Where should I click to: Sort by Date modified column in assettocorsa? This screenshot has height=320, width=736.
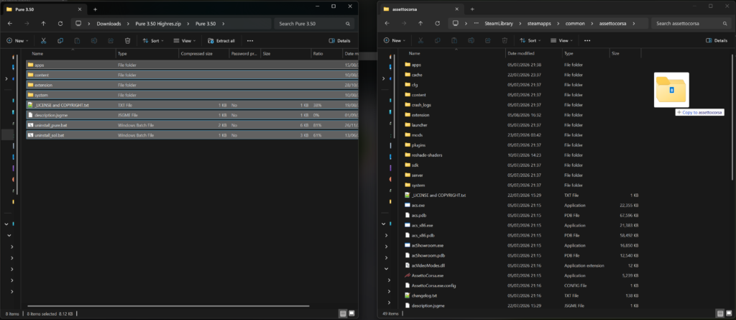click(x=534, y=53)
